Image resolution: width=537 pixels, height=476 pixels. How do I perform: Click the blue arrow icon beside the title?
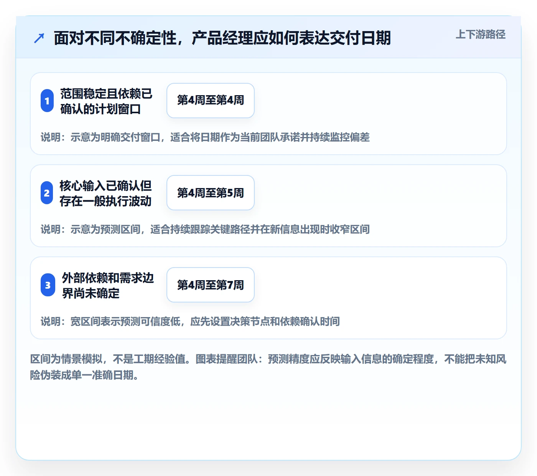tap(39, 38)
